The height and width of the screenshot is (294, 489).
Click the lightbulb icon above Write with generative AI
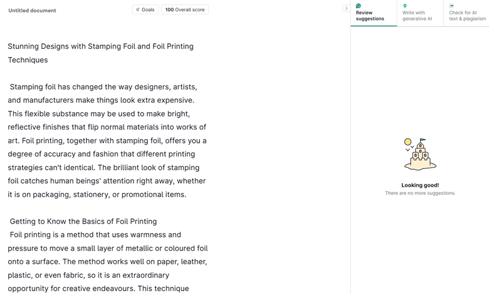point(405,6)
